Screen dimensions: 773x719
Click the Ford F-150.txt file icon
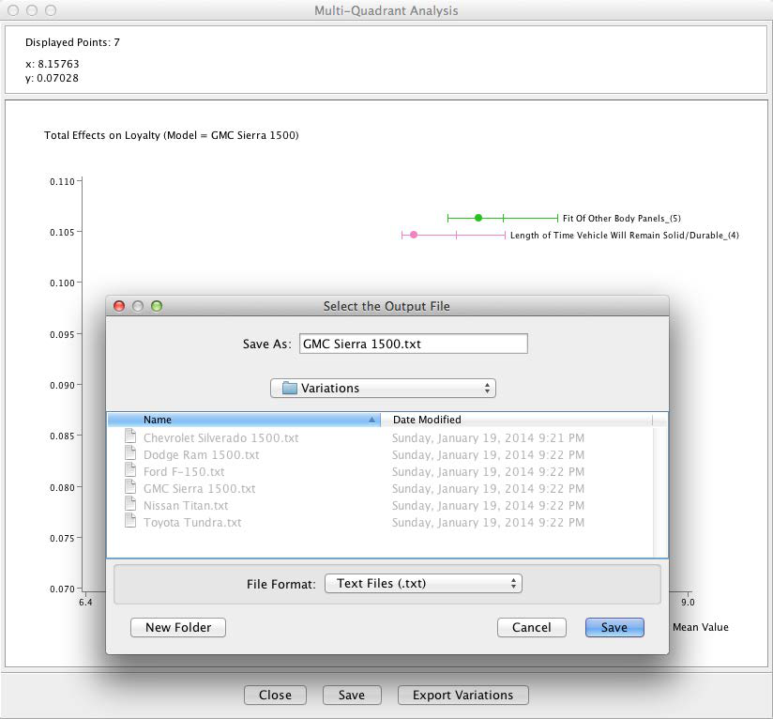pos(130,472)
